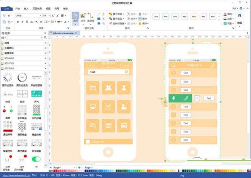
Task: Click the Align button in the arrange group
Action: click(132, 19)
